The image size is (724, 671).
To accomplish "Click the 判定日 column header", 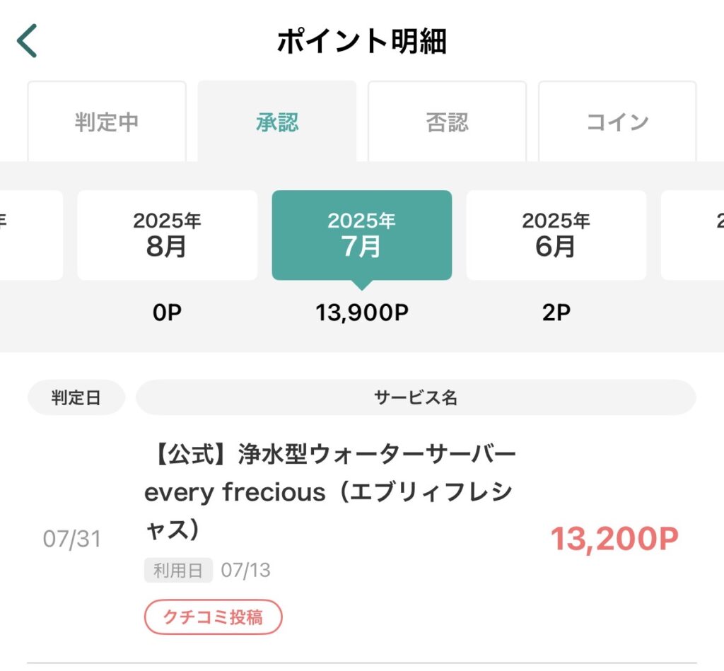I will pyautogui.click(x=76, y=398).
